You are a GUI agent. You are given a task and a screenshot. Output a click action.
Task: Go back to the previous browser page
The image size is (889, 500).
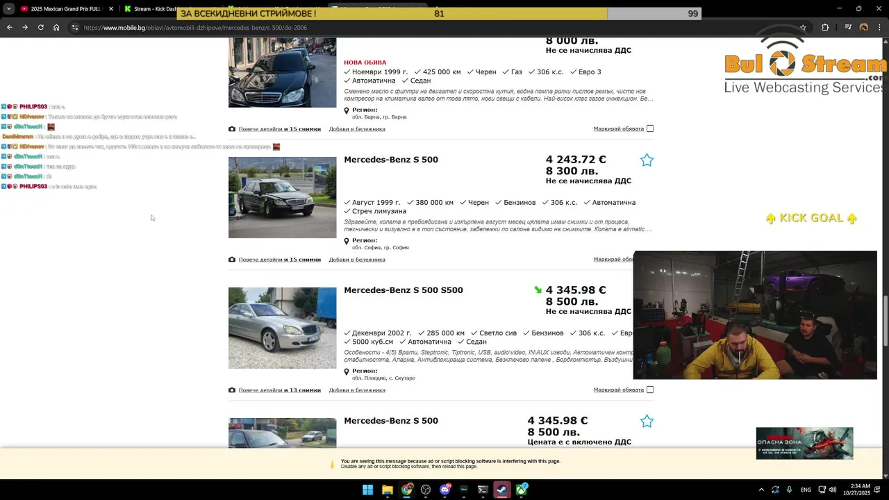(x=9, y=27)
